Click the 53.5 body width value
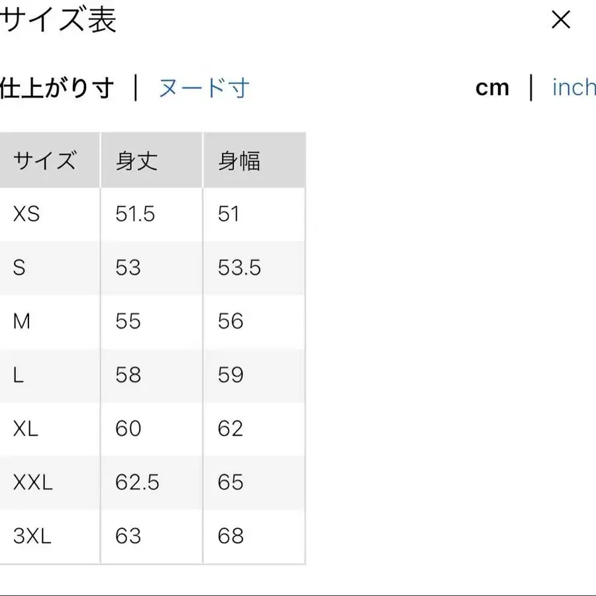Viewport: 596px width, 596px height. coord(239,268)
